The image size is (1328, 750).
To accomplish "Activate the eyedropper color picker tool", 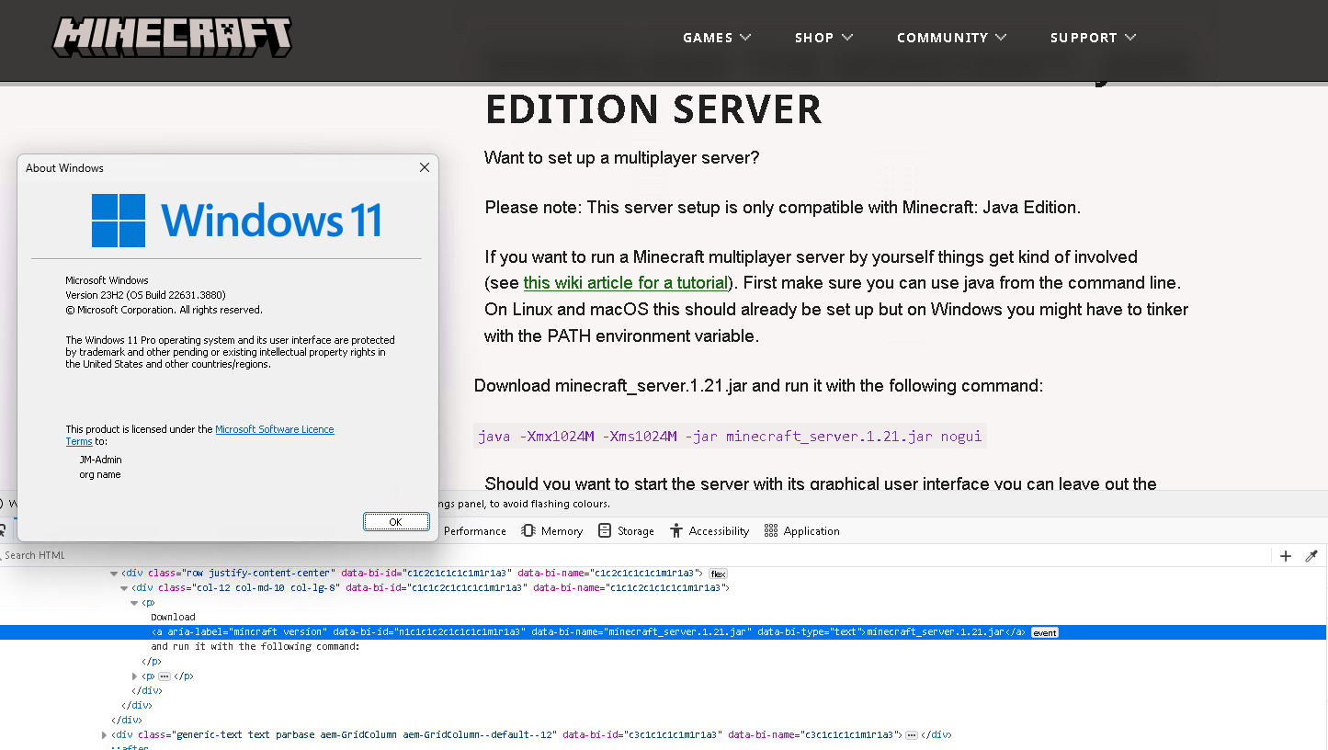I will tap(1311, 556).
